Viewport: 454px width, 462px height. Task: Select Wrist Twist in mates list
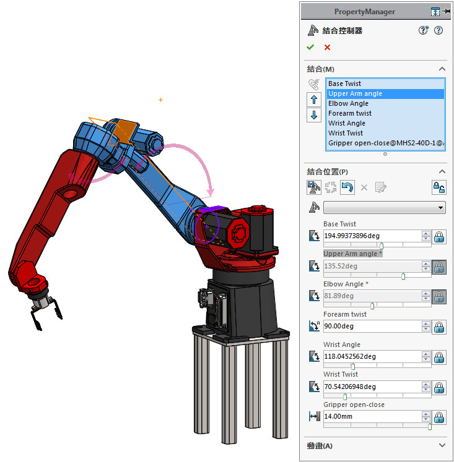click(x=346, y=133)
